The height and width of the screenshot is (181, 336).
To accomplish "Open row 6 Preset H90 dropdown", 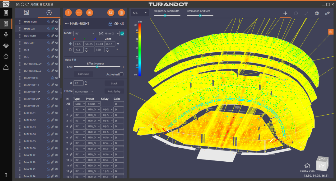I will pos(93,137).
